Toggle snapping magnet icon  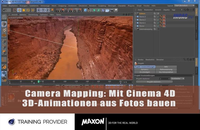[4, 67]
